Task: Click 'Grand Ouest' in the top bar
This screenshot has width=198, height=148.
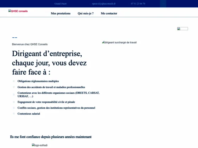Action: (60, 4)
